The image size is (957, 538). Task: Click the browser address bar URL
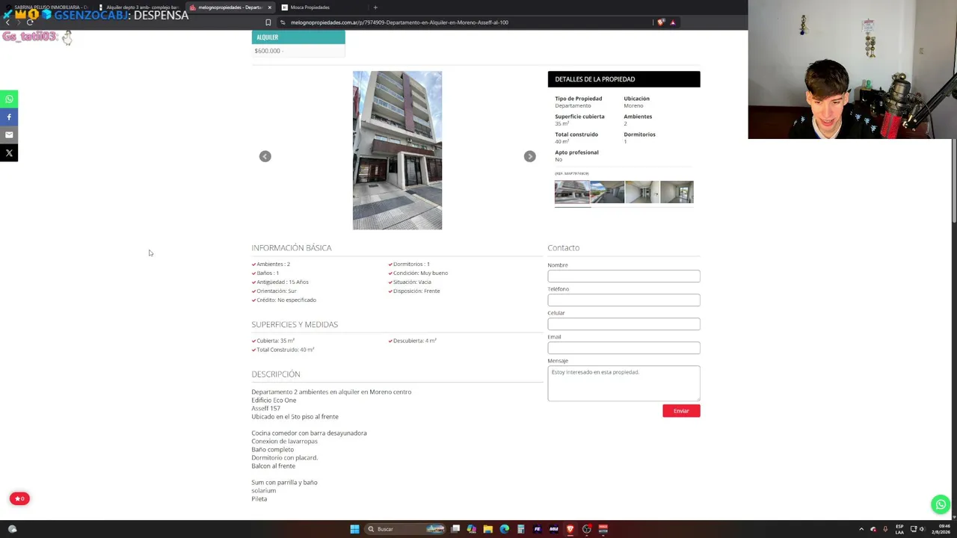click(399, 22)
